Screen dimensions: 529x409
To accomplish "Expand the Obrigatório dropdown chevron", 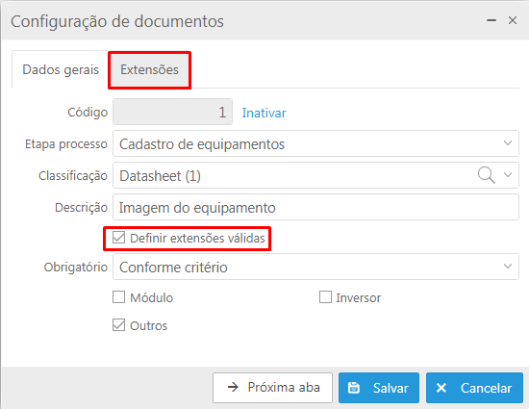I will 508,267.
